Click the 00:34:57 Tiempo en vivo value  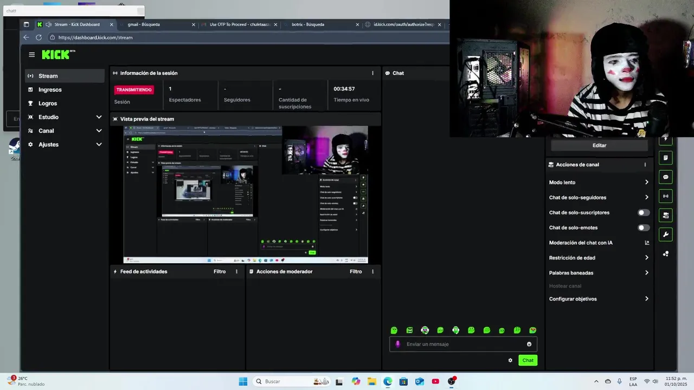click(x=344, y=89)
